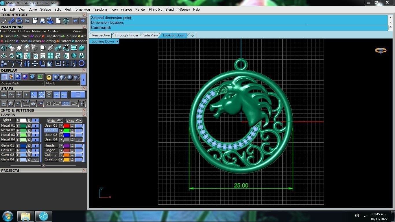Click the R floppy disk icon in Main Menu

82,55
